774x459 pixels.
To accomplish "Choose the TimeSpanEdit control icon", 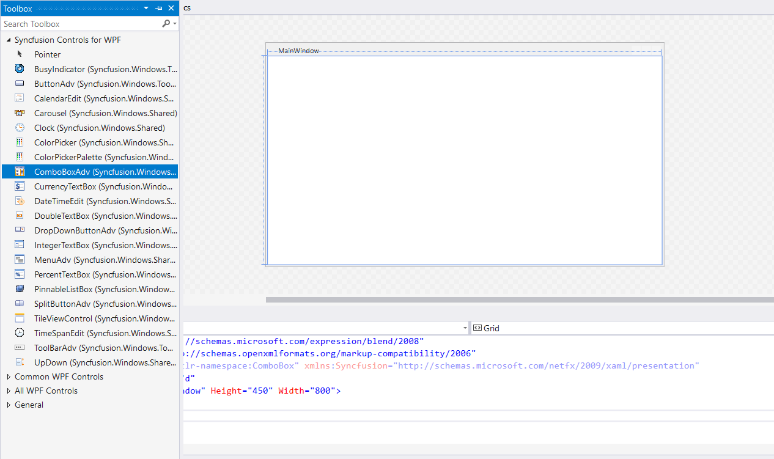I will coord(20,333).
